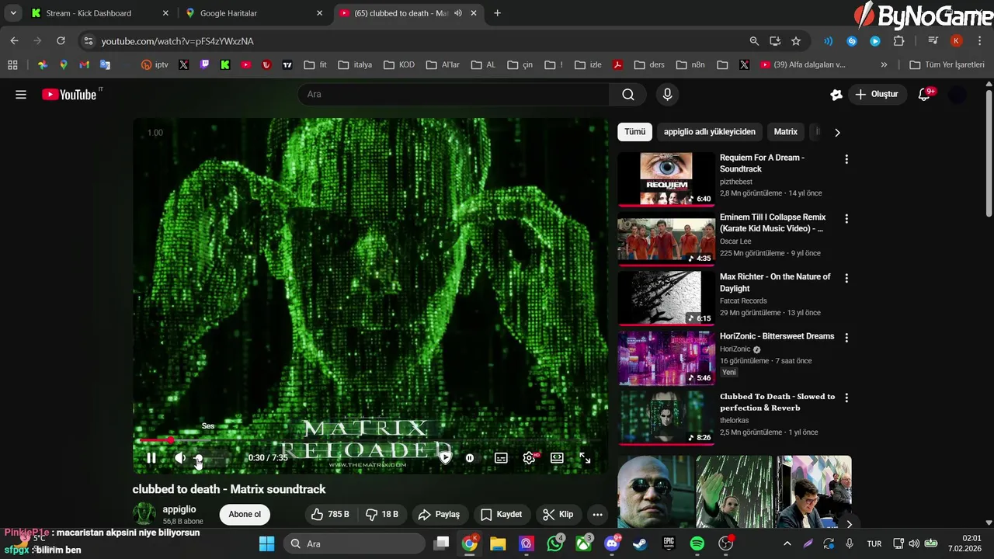994x559 pixels.
Task: Seek using the red video progress bar
Action: coord(370,440)
